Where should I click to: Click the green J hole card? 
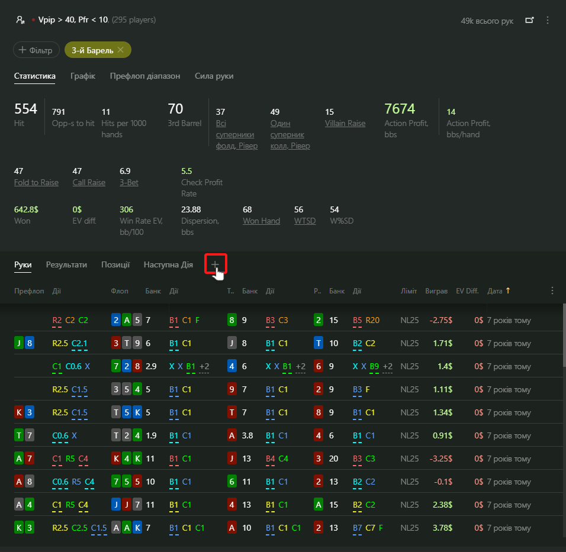pos(19,343)
